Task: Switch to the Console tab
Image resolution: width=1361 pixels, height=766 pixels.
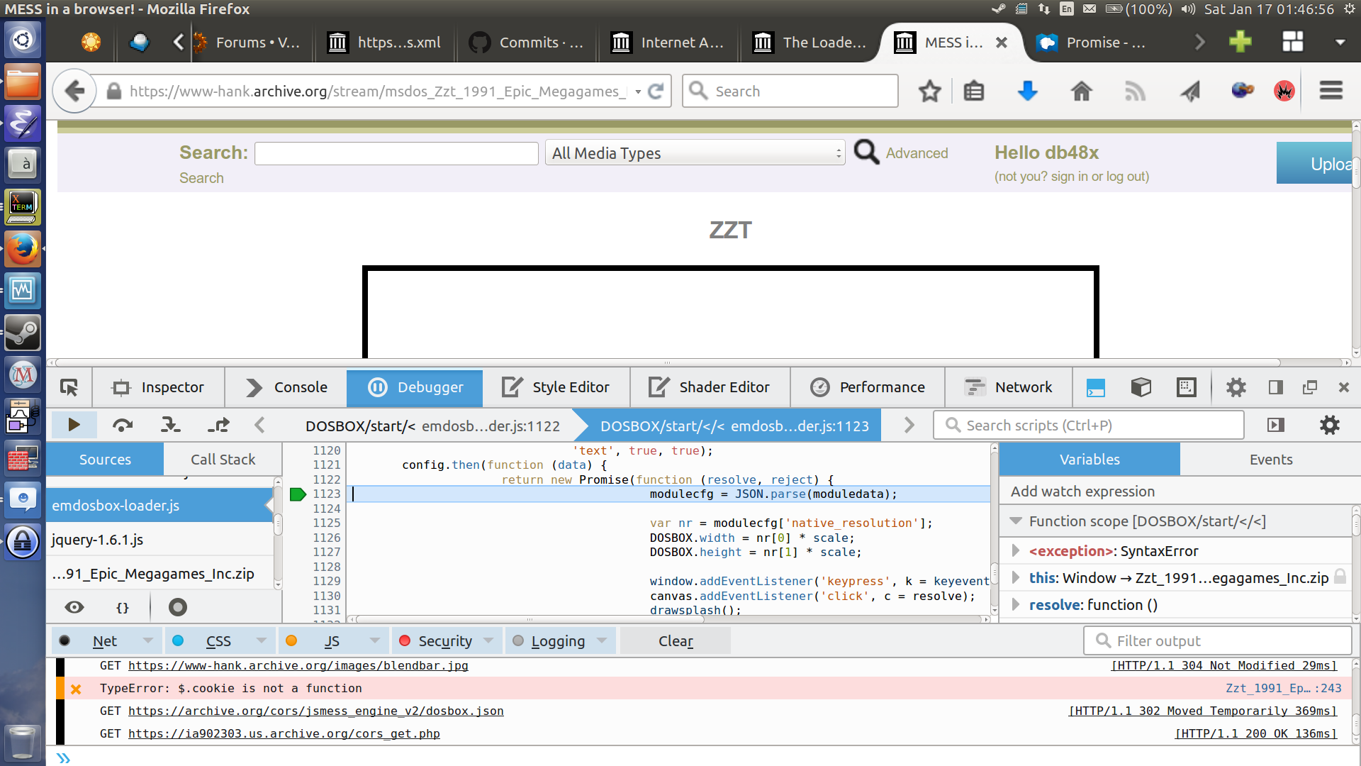Action: click(286, 387)
